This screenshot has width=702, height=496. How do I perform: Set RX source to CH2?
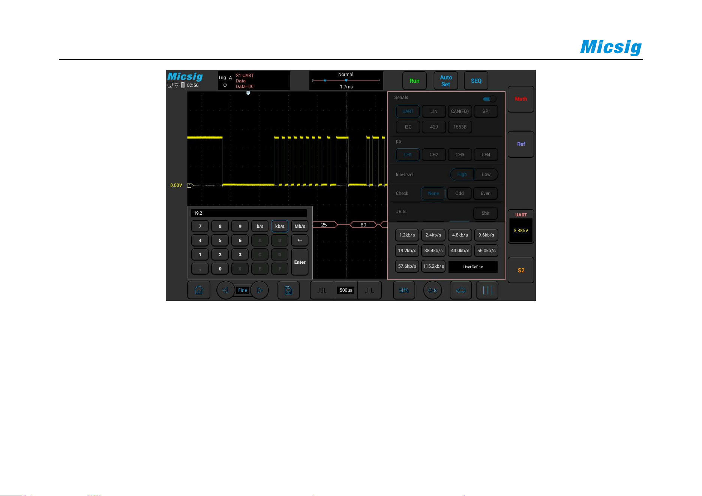click(x=434, y=155)
